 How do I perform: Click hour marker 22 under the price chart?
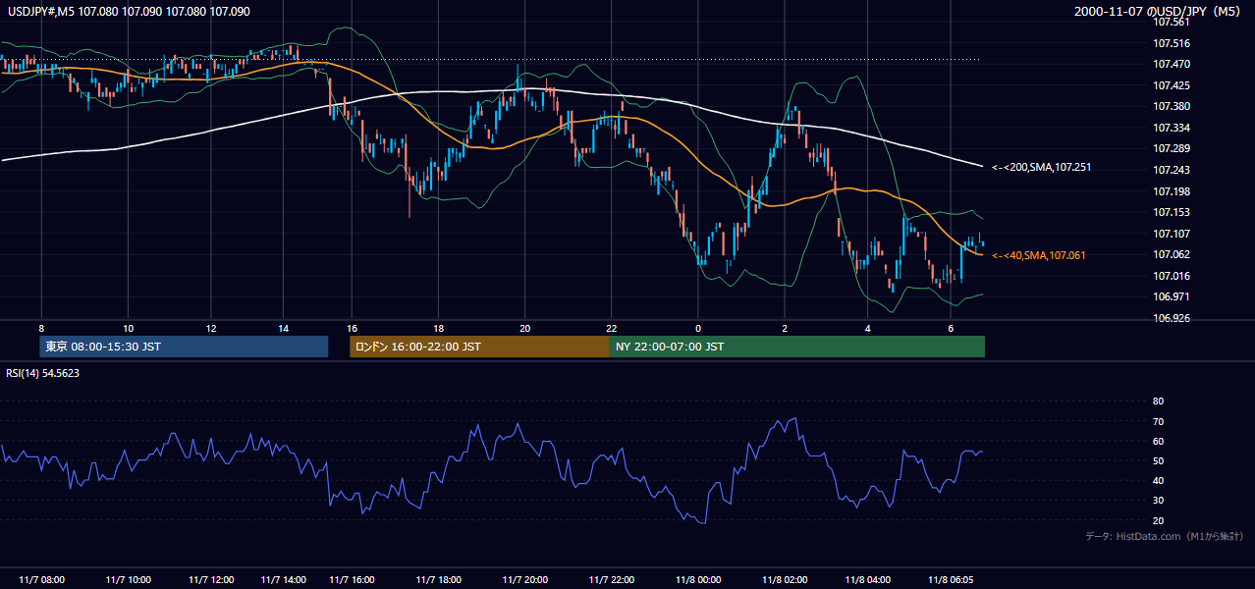(x=612, y=328)
